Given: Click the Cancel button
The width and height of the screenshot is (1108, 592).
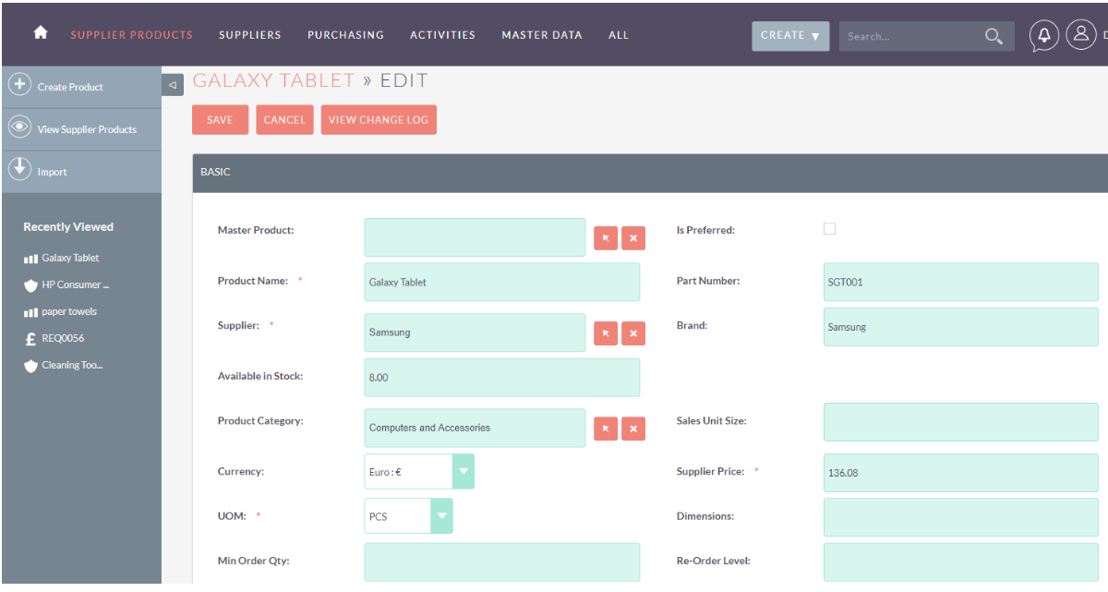Looking at the screenshot, I should pyautogui.click(x=284, y=120).
